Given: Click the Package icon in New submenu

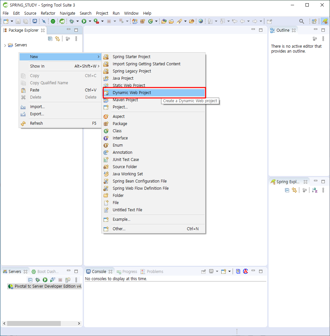Looking at the screenshot, I should (106, 124).
